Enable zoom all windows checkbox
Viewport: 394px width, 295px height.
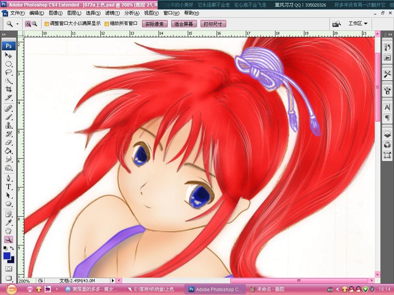[106, 24]
